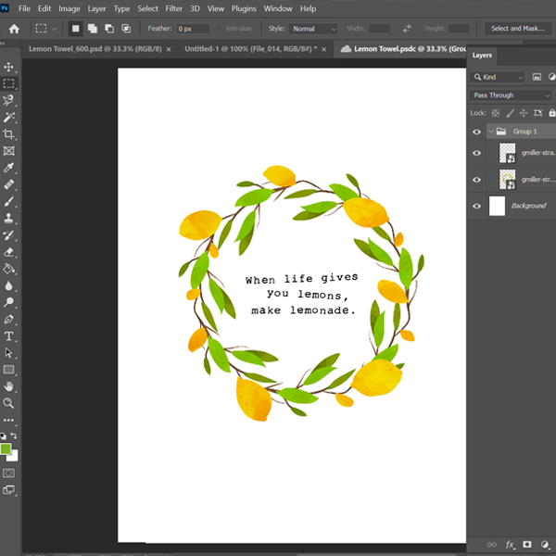This screenshot has height=556, width=556.
Task: Select the Rectangle shape tool
Action: 9,370
